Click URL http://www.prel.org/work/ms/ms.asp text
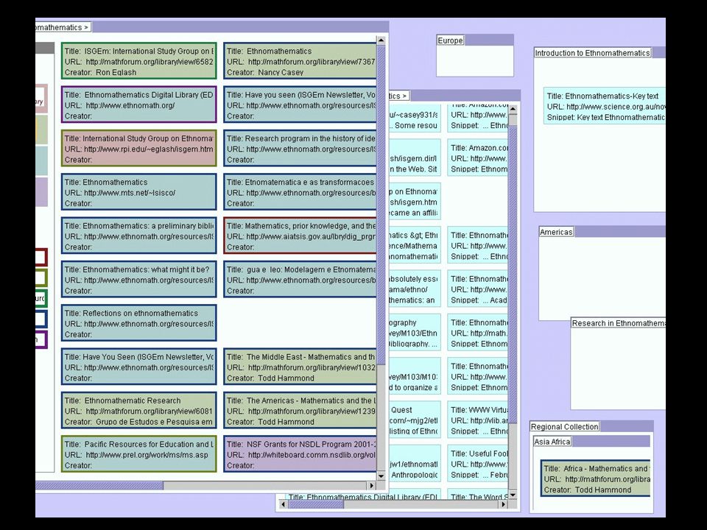The image size is (707, 530). point(136,455)
